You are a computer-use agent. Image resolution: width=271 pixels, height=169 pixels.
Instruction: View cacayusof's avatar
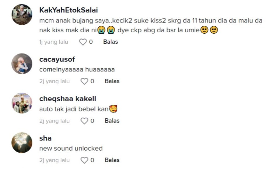click(22, 64)
